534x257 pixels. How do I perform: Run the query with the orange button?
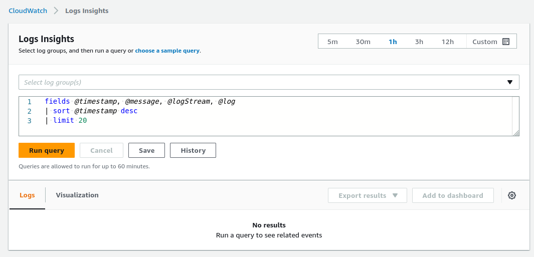click(x=47, y=150)
